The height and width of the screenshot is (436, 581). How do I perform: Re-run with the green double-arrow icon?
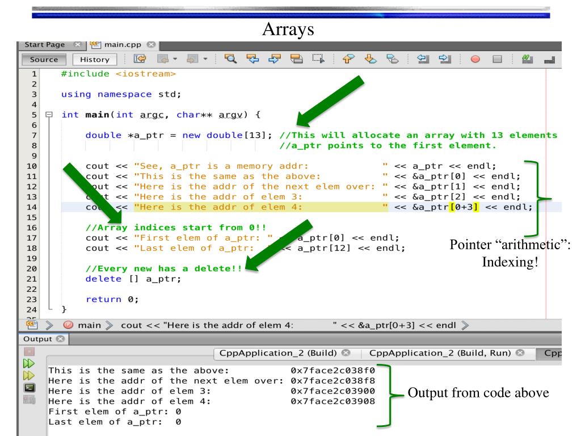pos(29,363)
